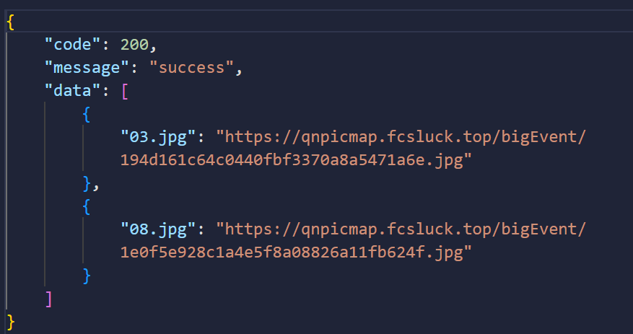Click the closing brace followed by a comma

(x=87, y=183)
